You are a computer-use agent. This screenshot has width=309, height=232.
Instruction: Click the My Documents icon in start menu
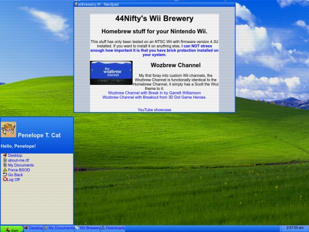(x=5, y=165)
